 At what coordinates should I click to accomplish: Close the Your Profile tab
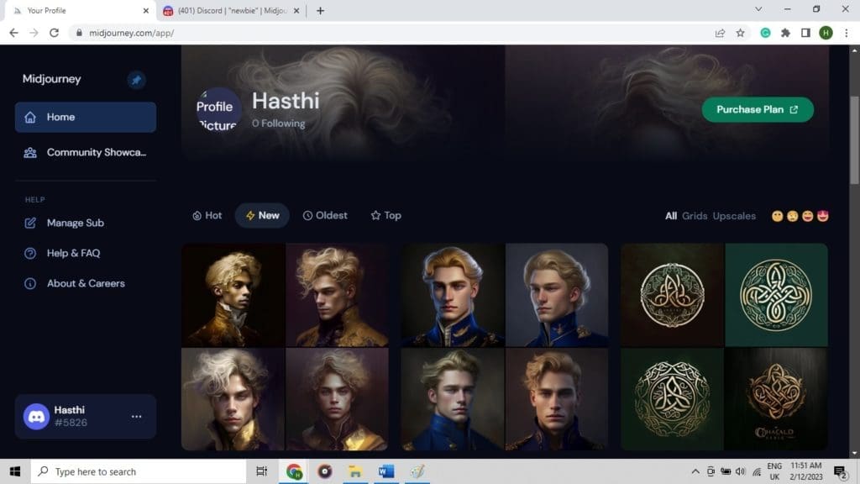[x=146, y=10]
